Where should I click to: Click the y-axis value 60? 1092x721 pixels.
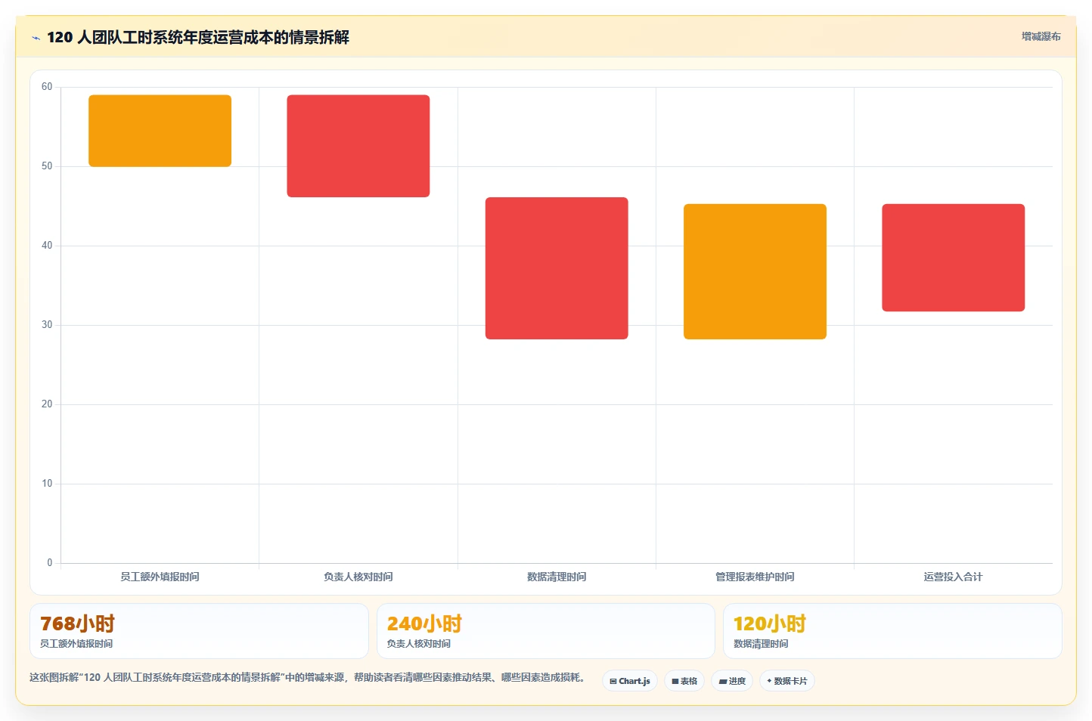tap(47, 87)
